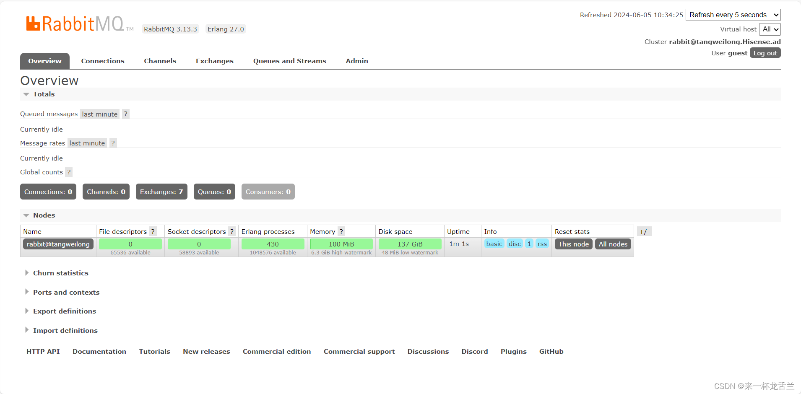Open Connections: 0 count
This screenshot has width=801, height=394.
click(48, 192)
